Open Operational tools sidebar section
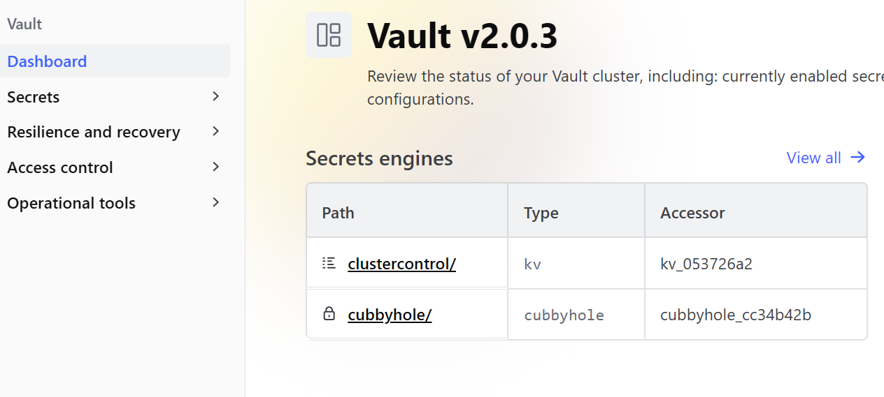 115,202
